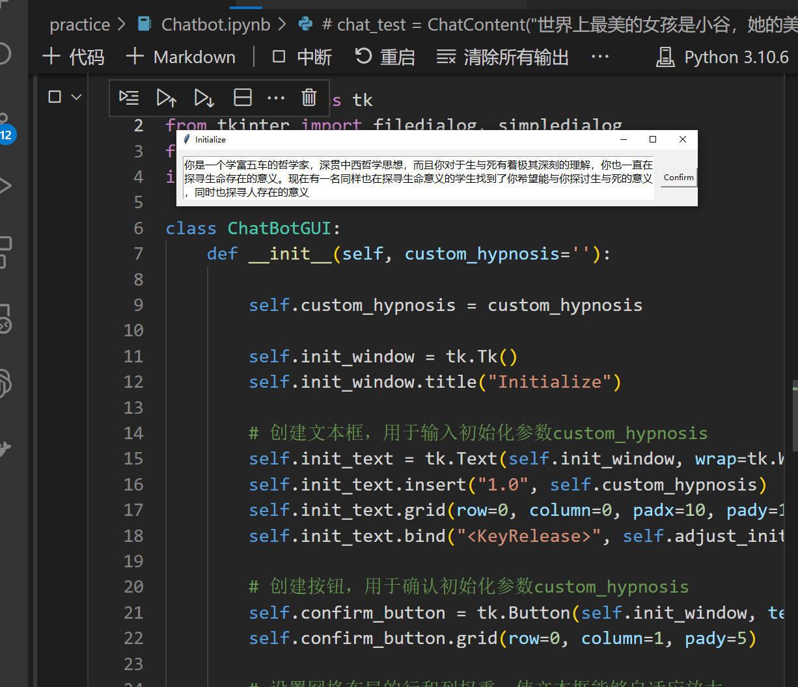
Task: Click self.init_text.grid on line 17
Action: coord(347,510)
